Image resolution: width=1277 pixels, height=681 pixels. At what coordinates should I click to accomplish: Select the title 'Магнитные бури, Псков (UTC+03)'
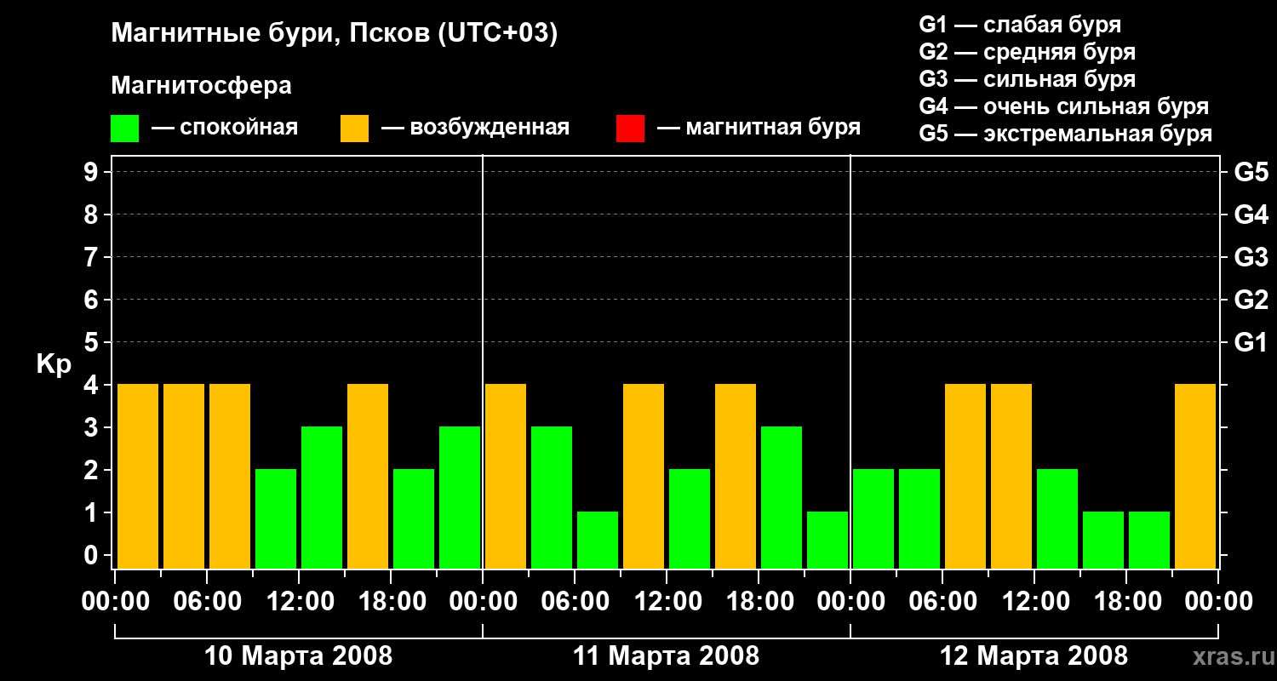[x=335, y=34]
